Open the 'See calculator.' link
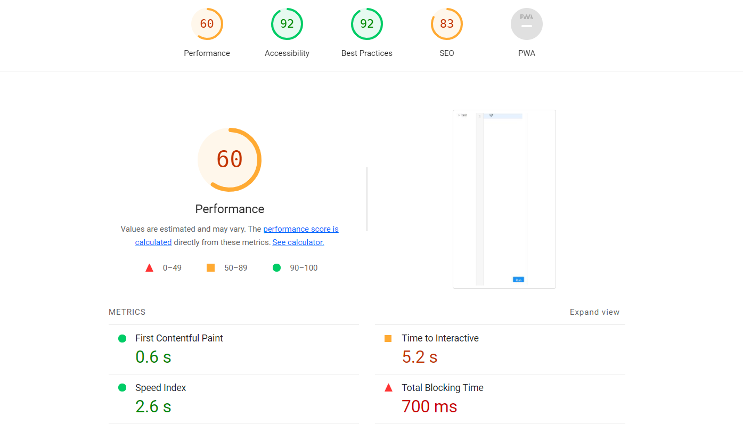This screenshot has height=432, width=743. (x=298, y=242)
